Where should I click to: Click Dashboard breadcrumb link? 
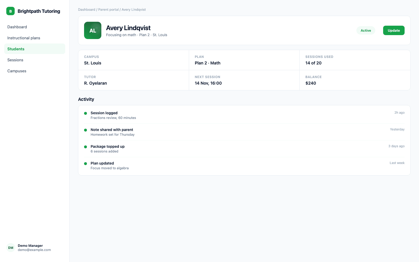[x=87, y=10]
